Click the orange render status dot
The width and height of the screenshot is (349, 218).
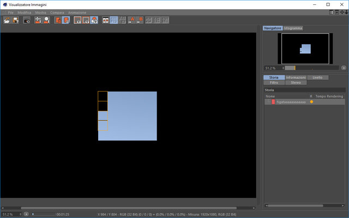311,102
